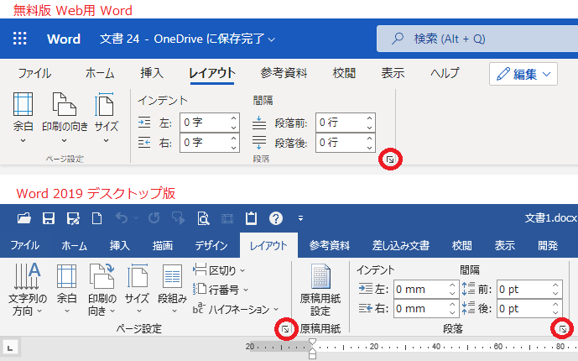The image size is (578, 361).
Task: Click Open folder icon in quick access toolbar
Action: click(24, 218)
